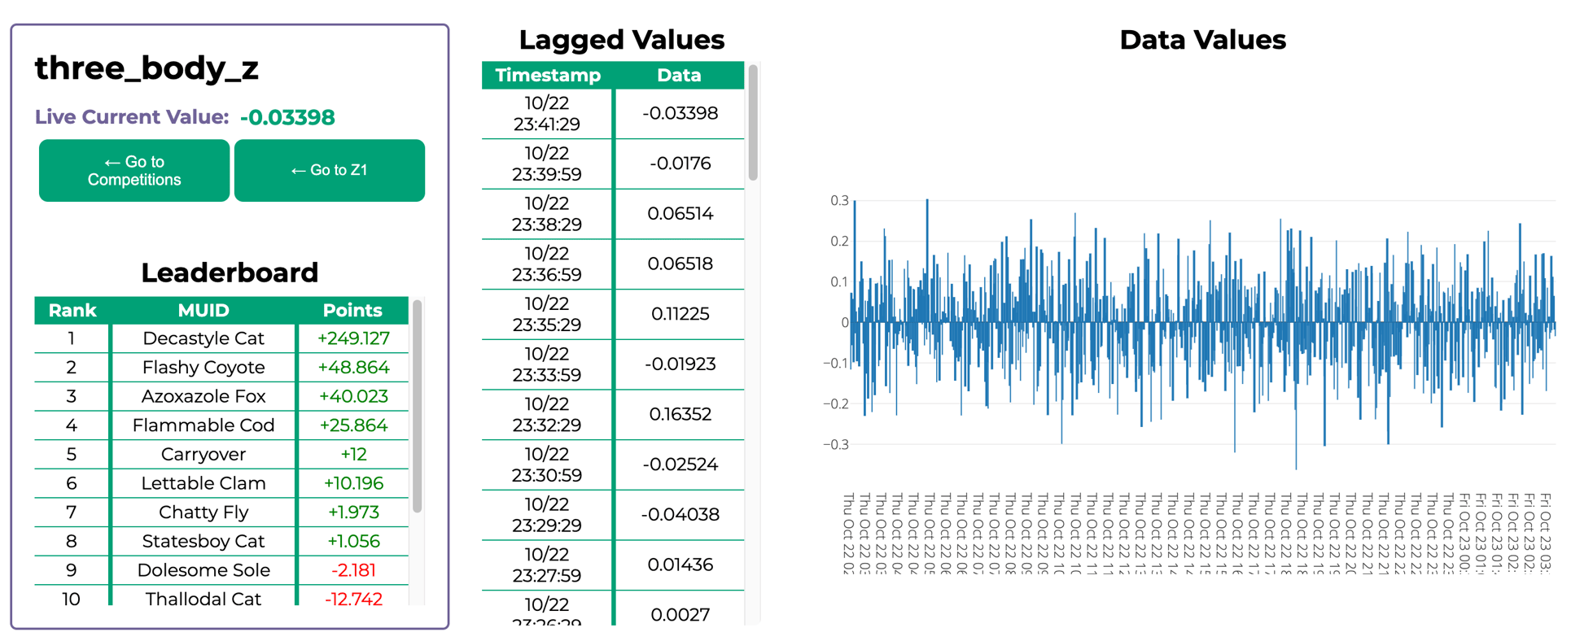Click the leaderboard Points column header
The image size is (1571, 641).
coord(352,311)
